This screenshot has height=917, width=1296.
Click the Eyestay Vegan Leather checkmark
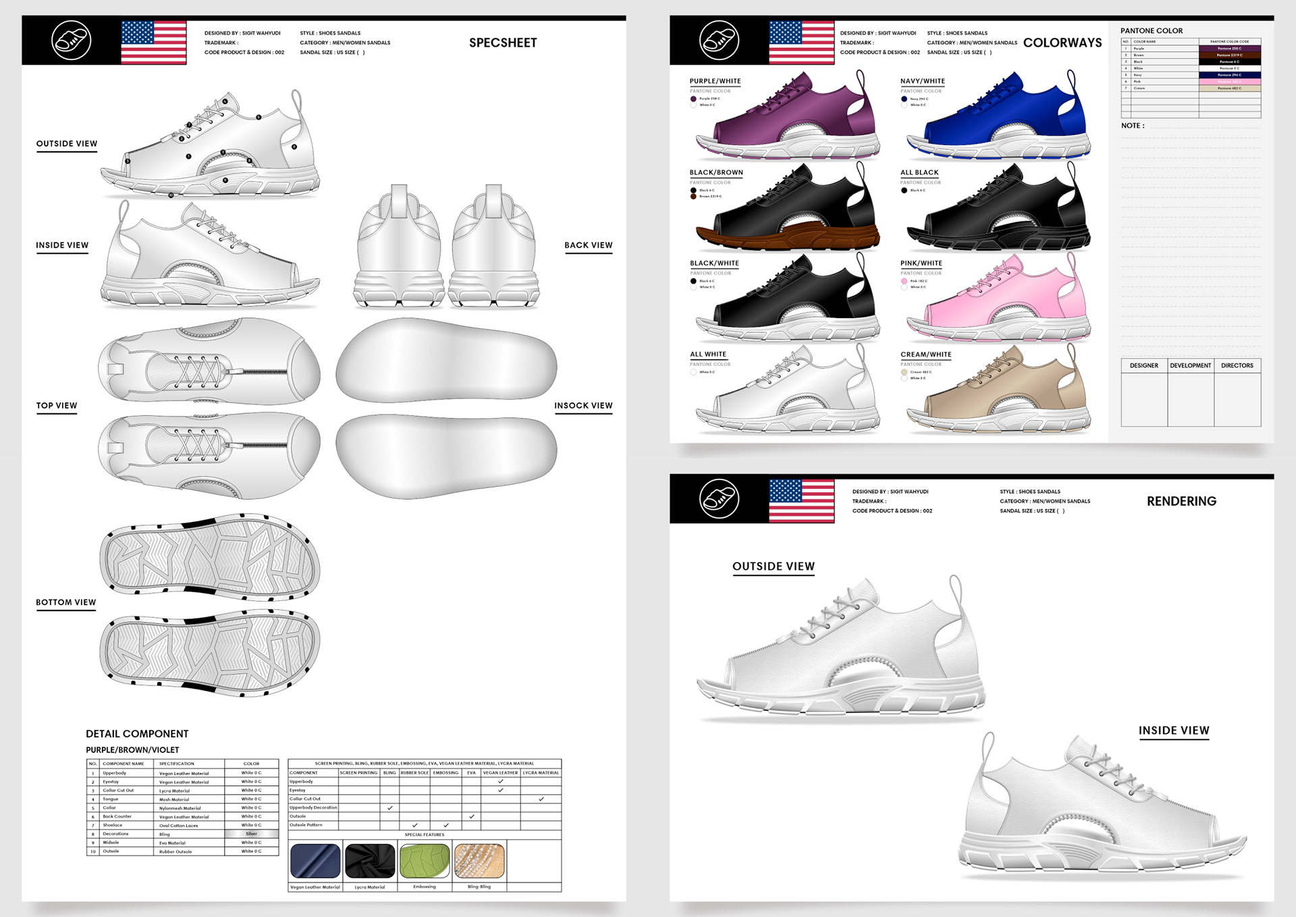click(500, 790)
